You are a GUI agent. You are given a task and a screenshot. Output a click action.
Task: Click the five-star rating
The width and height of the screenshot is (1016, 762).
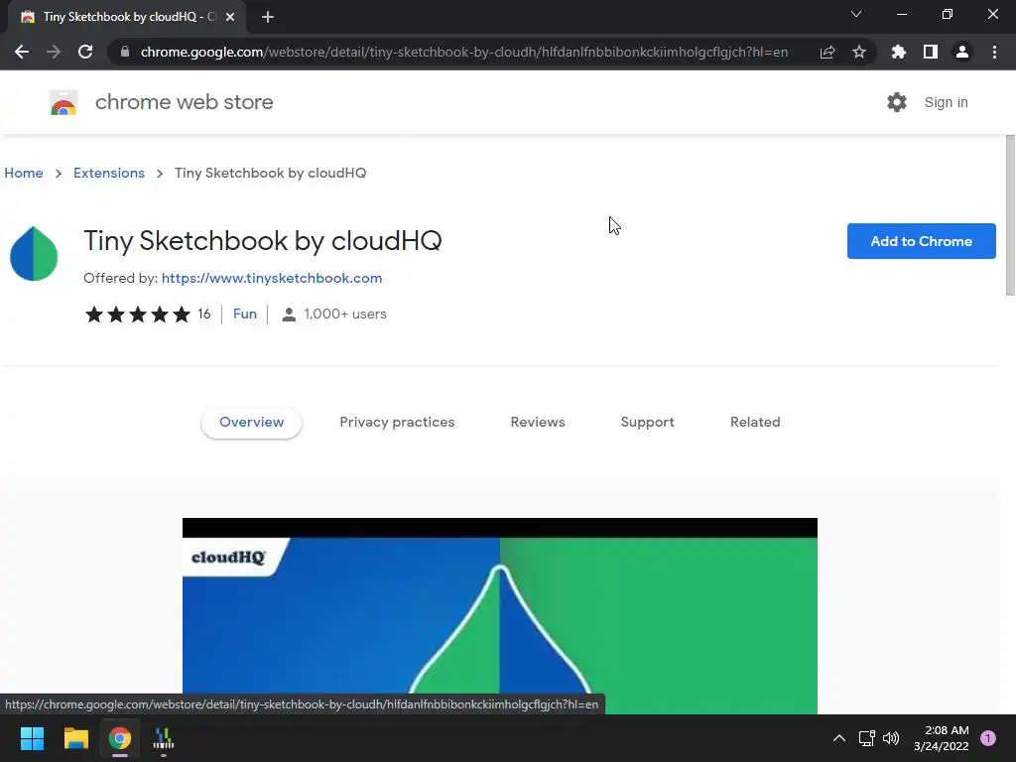coord(138,315)
